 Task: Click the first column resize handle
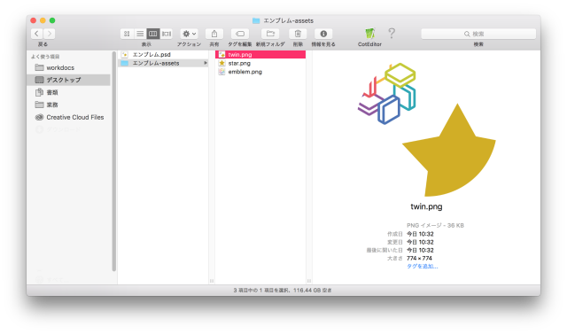click(212, 281)
